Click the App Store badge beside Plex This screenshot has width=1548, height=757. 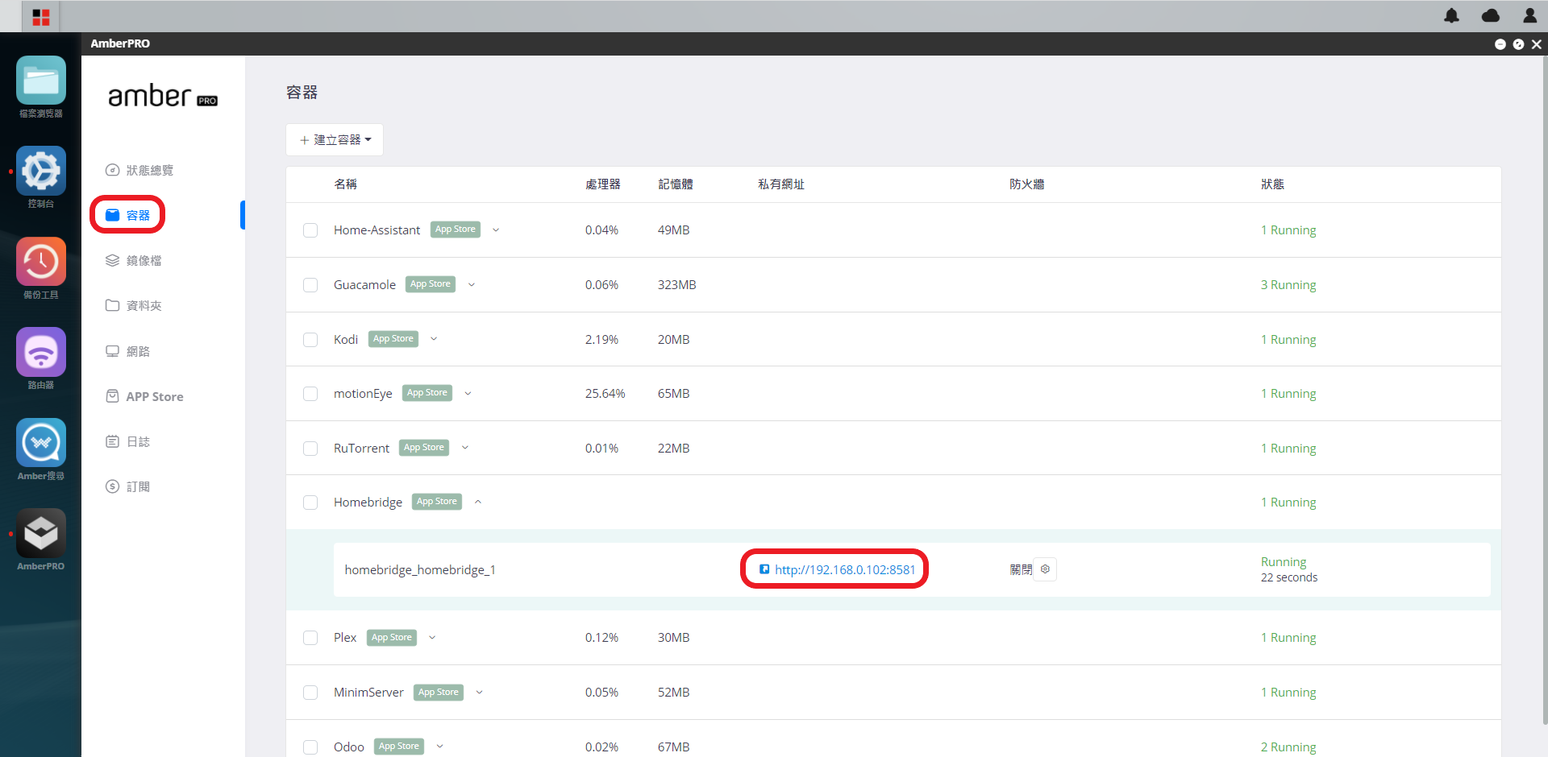392,637
